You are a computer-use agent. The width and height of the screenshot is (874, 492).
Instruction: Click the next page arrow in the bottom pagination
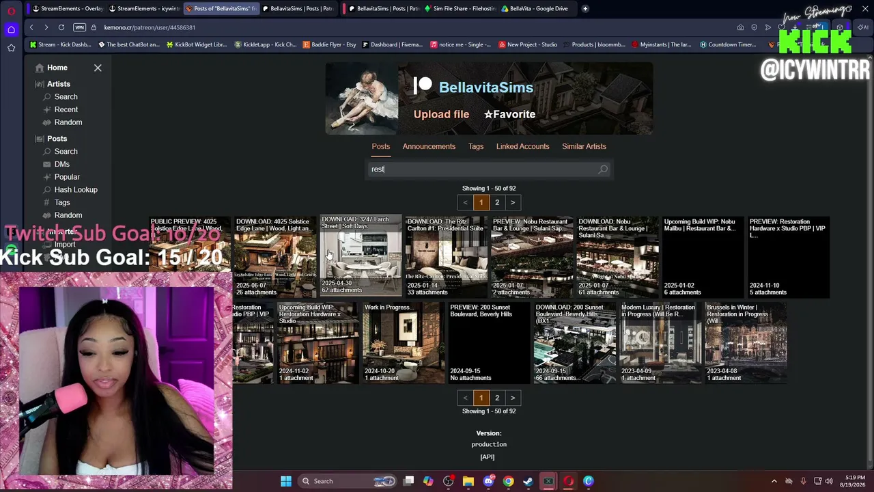tap(513, 398)
